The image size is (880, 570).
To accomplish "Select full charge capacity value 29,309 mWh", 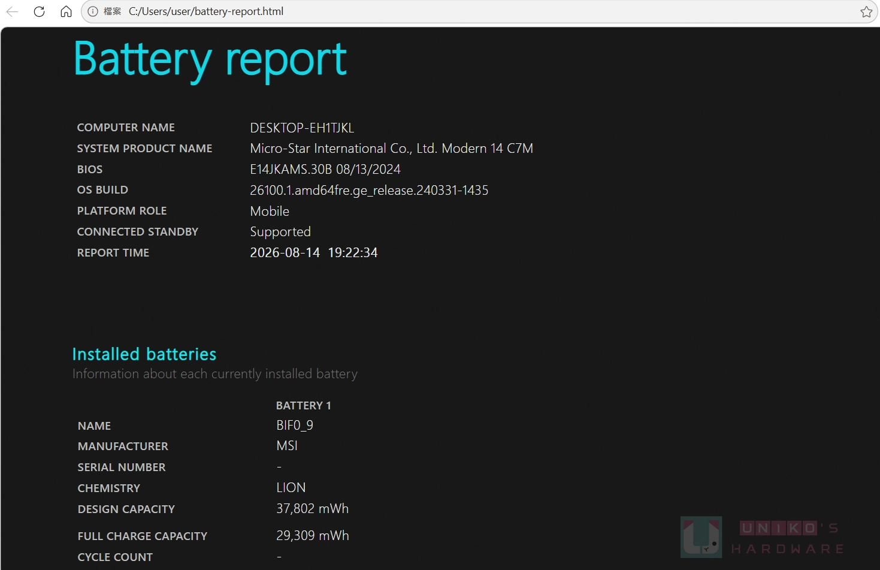I will 313,536.
